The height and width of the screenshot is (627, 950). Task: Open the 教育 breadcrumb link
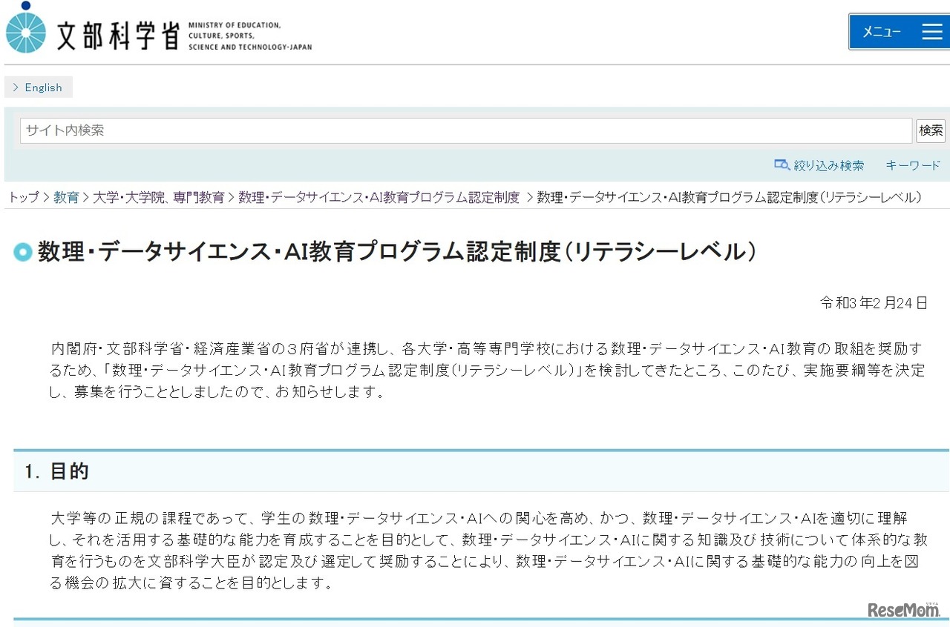(67, 197)
